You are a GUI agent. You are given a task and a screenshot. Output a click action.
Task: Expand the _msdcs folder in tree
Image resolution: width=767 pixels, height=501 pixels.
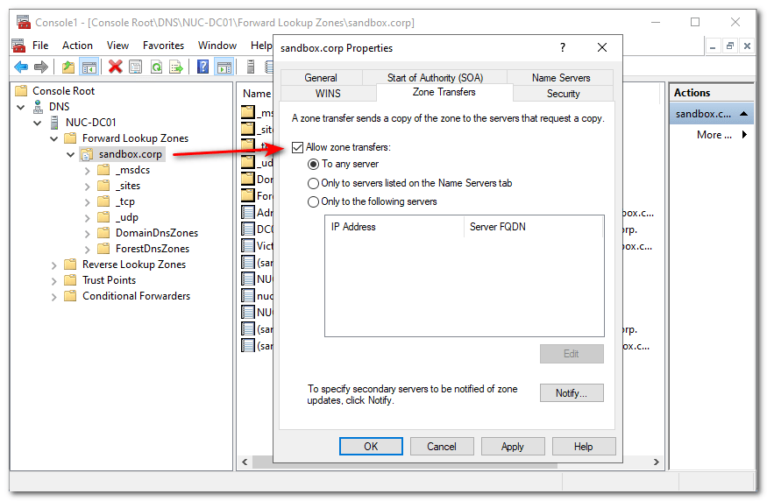coord(87,170)
